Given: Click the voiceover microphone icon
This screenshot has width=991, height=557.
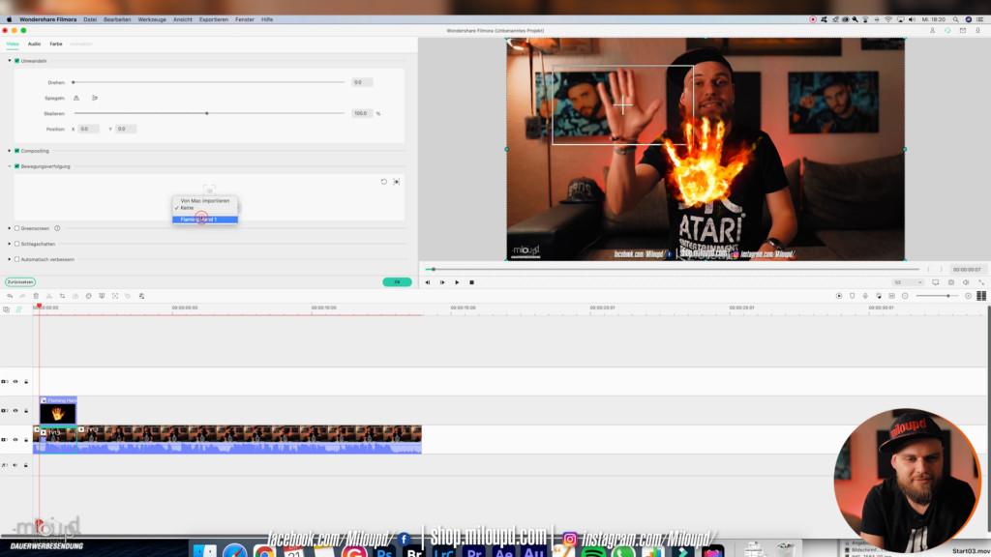Looking at the screenshot, I should [865, 296].
